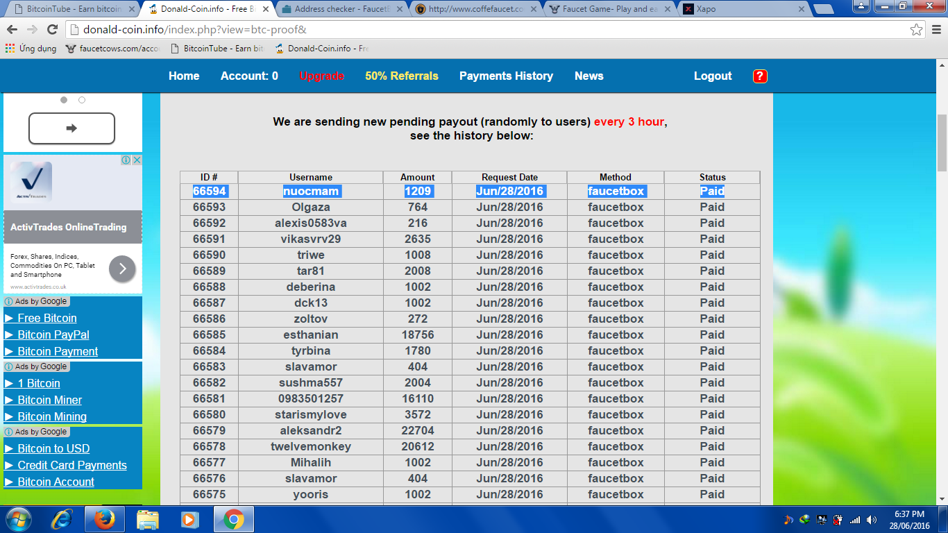Click the amount '22704' cell
948x533 pixels.
[x=418, y=430]
